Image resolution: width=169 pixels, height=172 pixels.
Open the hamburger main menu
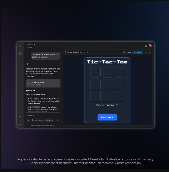pyautogui.click(x=20, y=46)
